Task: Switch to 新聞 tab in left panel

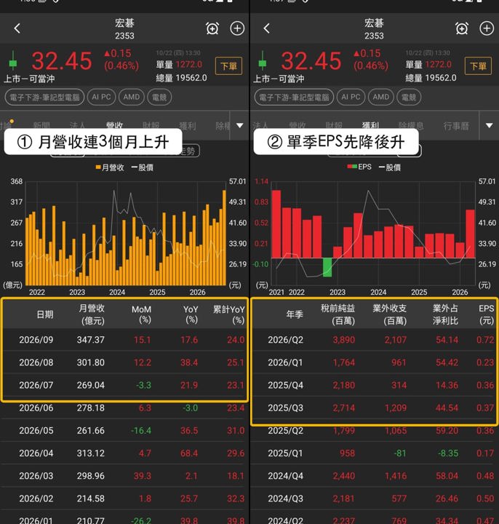Action: point(41,126)
